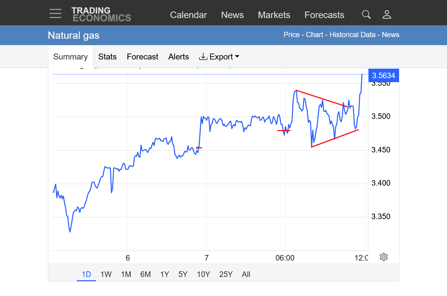Open the hamburger navigation menu
Screen dimensions: 447x296
pos(56,14)
